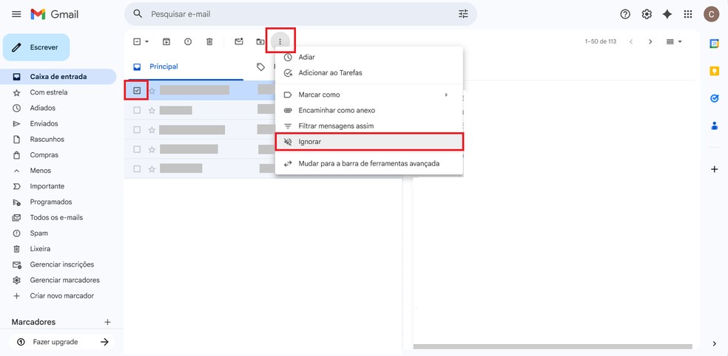728x356 pixels.
Task: Click the three-dot More button
Action: pyautogui.click(x=280, y=41)
